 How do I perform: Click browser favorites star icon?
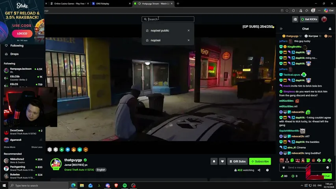[287, 11]
